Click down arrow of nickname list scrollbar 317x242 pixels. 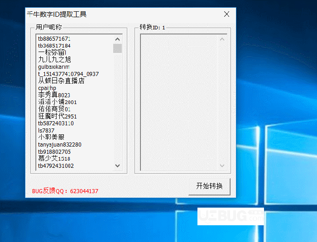(117, 166)
